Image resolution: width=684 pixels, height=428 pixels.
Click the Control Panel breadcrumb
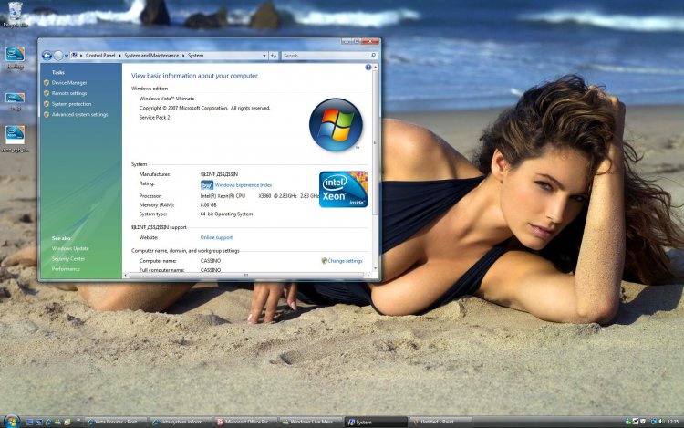pos(100,56)
